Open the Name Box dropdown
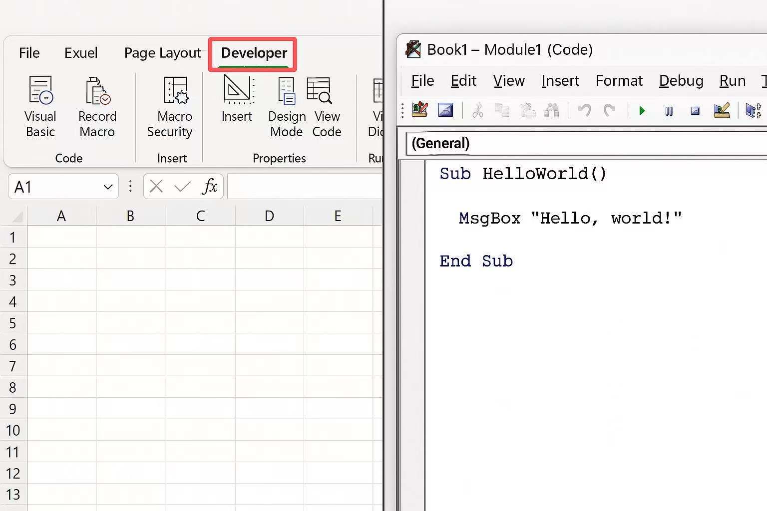767x511 pixels. click(x=108, y=186)
